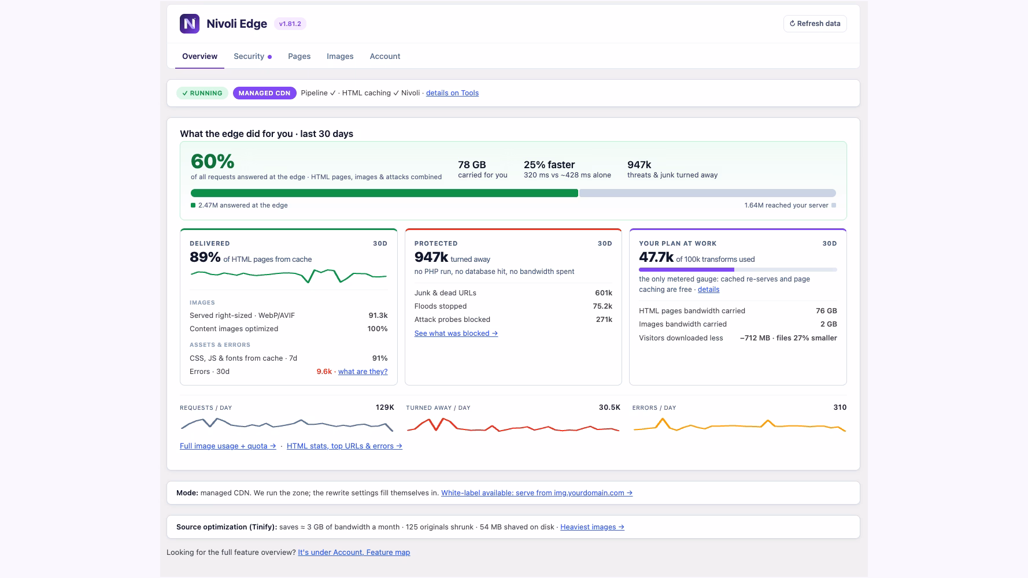Image resolution: width=1028 pixels, height=578 pixels.
Task: Click the 30D label on Delivered card
Action: click(380, 243)
